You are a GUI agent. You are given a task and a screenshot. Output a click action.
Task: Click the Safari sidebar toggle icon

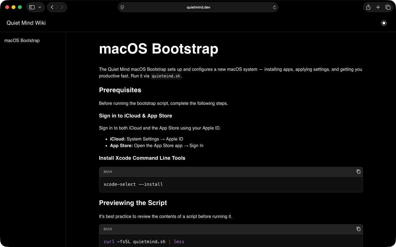(32, 7)
